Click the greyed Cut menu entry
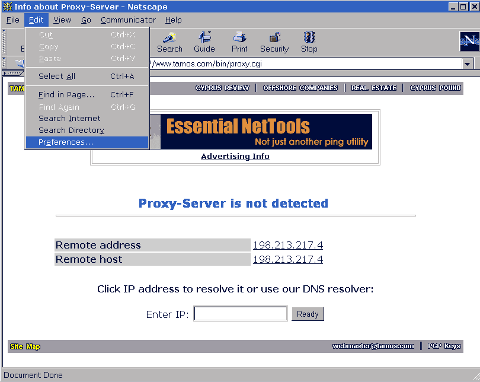 [87, 34]
